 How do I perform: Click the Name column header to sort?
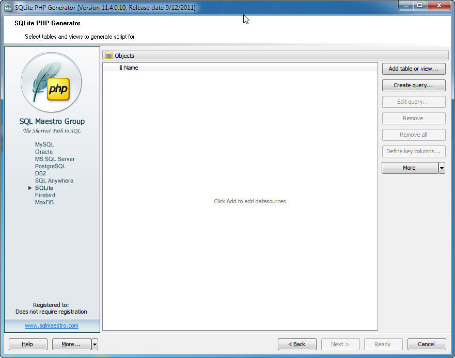[x=131, y=68]
